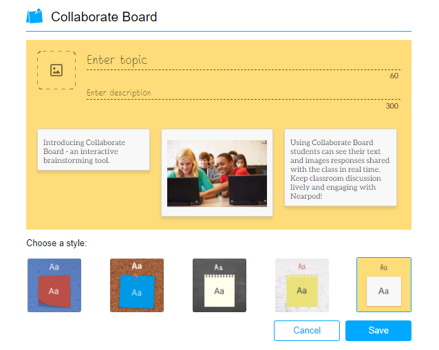Click the red note inside the blue style

(54, 292)
